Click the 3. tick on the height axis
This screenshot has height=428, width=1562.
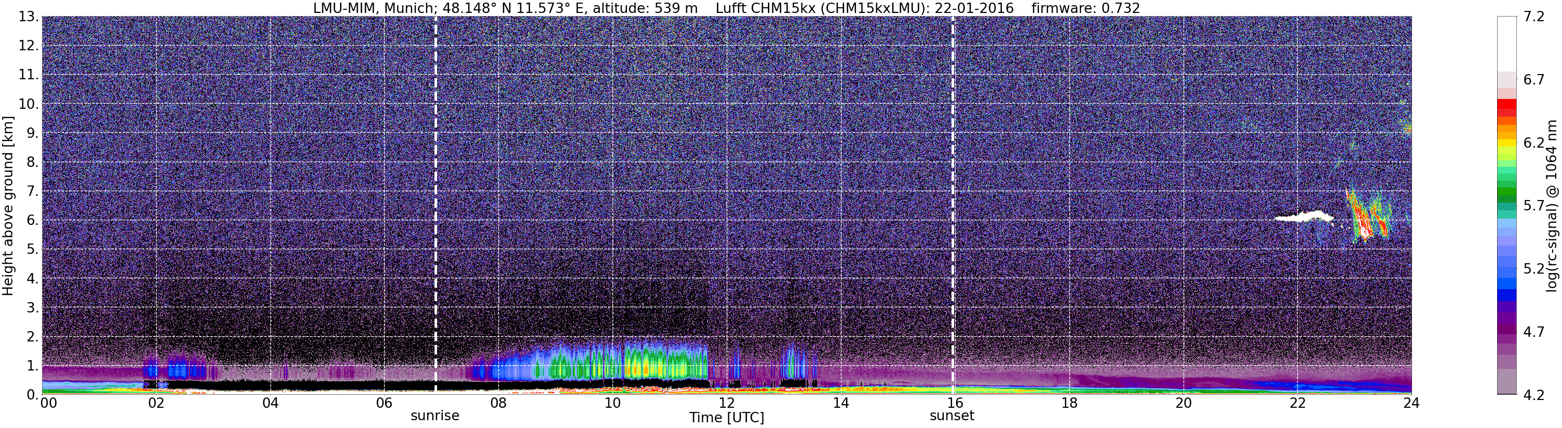click(33, 307)
